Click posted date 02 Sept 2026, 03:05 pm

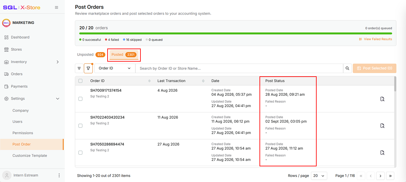tap(286, 121)
